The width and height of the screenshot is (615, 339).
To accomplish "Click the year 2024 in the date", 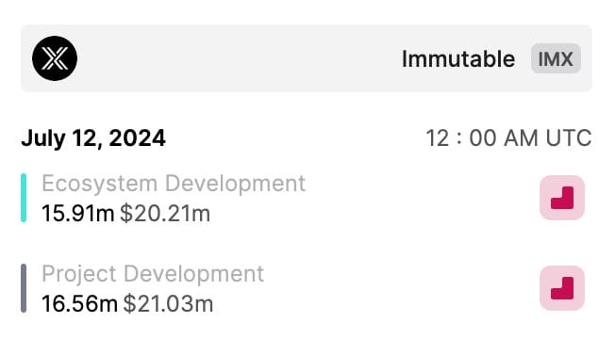I will pyautogui.click(x=137, y=138).
